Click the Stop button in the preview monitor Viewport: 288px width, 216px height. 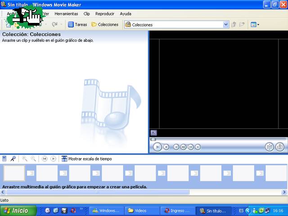pyautogui.click(x=166, y=147)
